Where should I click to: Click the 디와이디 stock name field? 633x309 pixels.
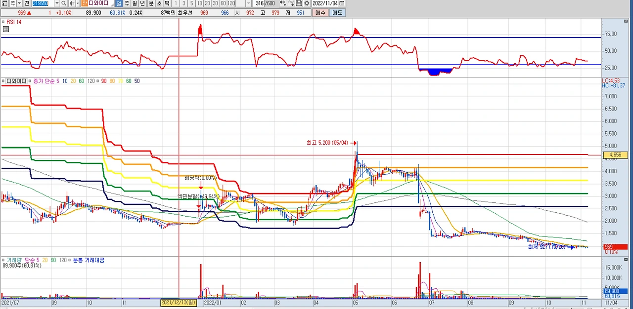100,3
